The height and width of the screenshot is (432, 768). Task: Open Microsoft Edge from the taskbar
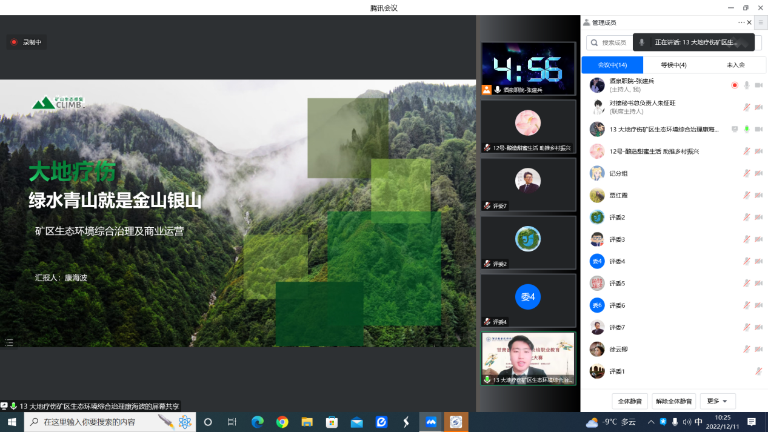[x=258, y=422]
